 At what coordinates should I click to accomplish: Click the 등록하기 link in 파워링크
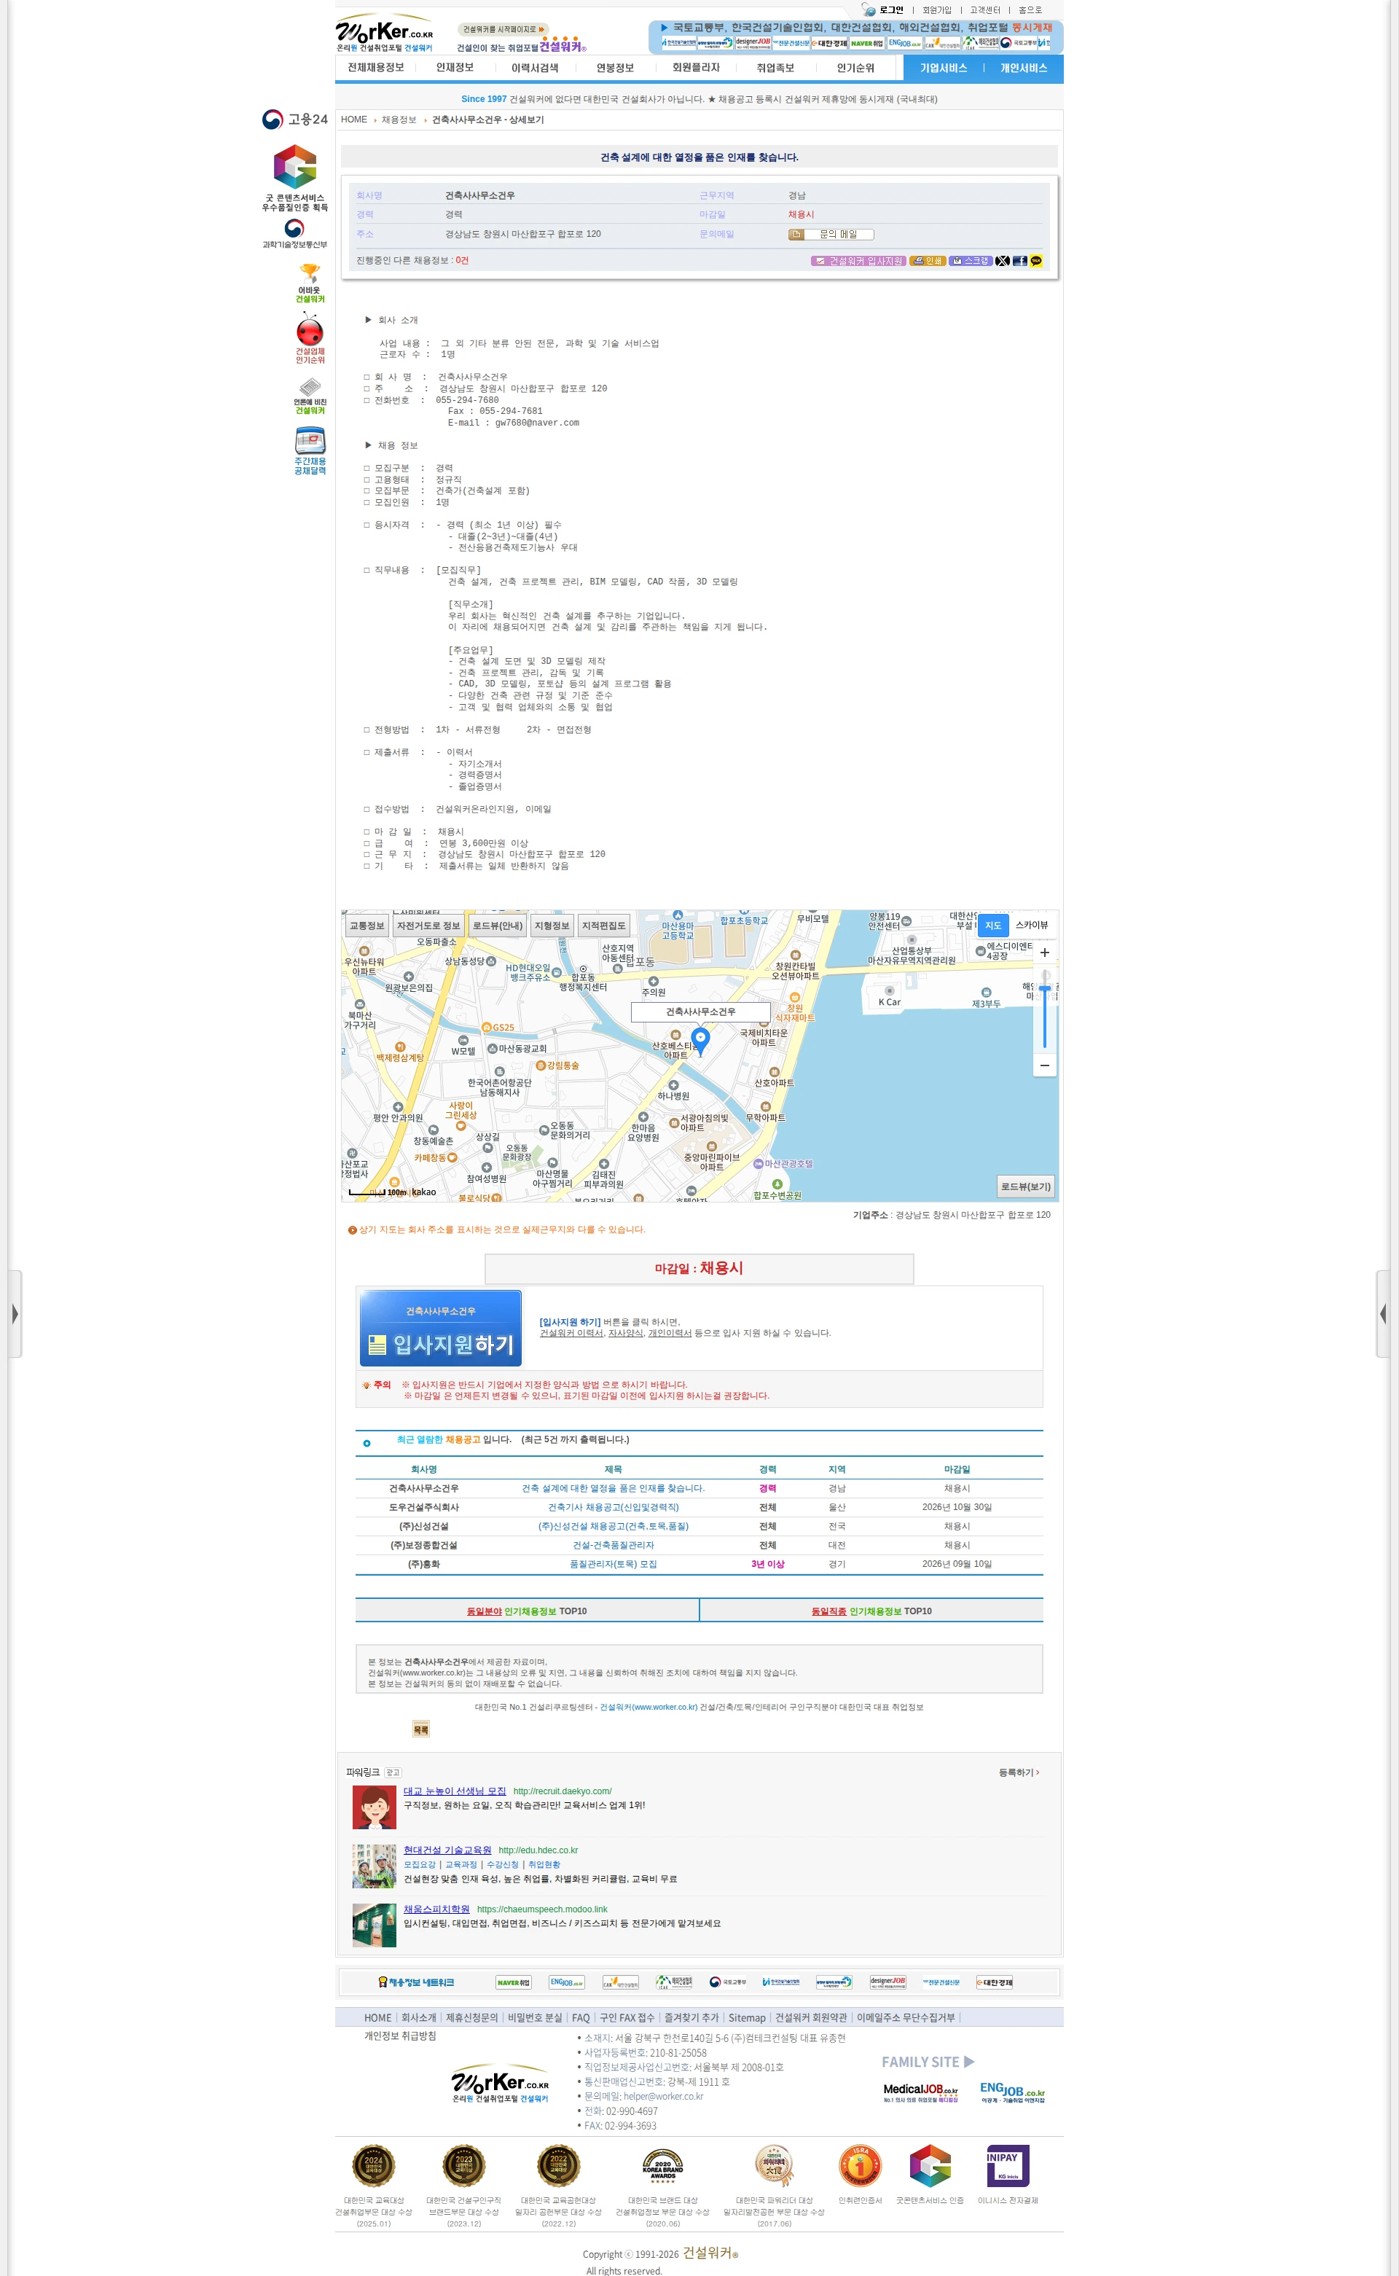click(1019, 1772)
